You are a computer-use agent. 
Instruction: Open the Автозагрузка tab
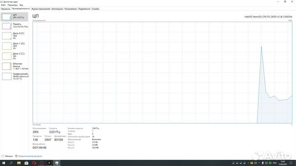click(x=57, y=9)
